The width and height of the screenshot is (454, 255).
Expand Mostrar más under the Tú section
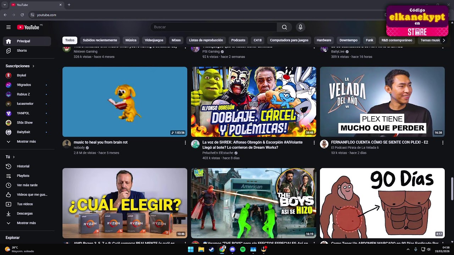point(27,223)
